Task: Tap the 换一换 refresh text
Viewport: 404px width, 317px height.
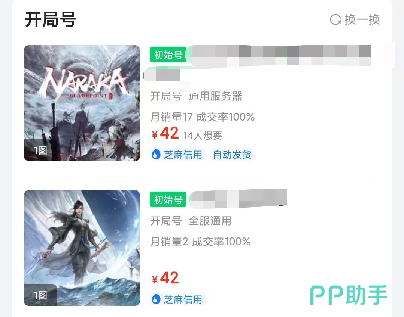Action: coord(362,19)
